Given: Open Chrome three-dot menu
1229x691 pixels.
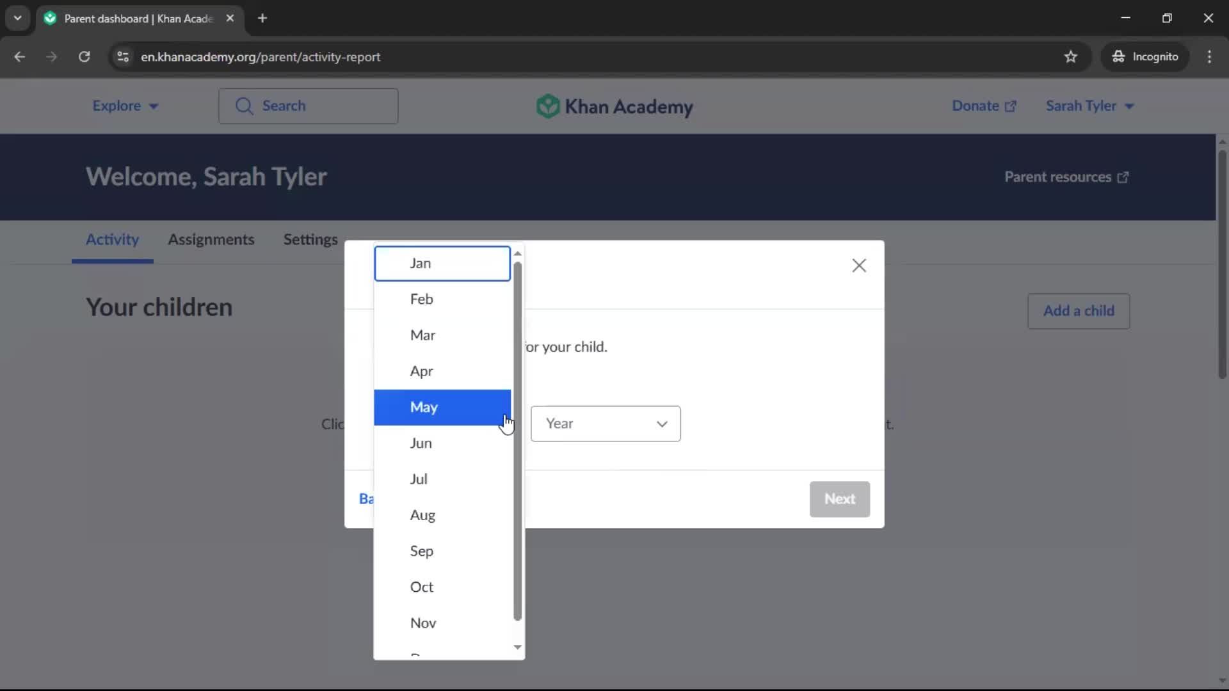Looking at the screenshot, I should pos(1209,57).
